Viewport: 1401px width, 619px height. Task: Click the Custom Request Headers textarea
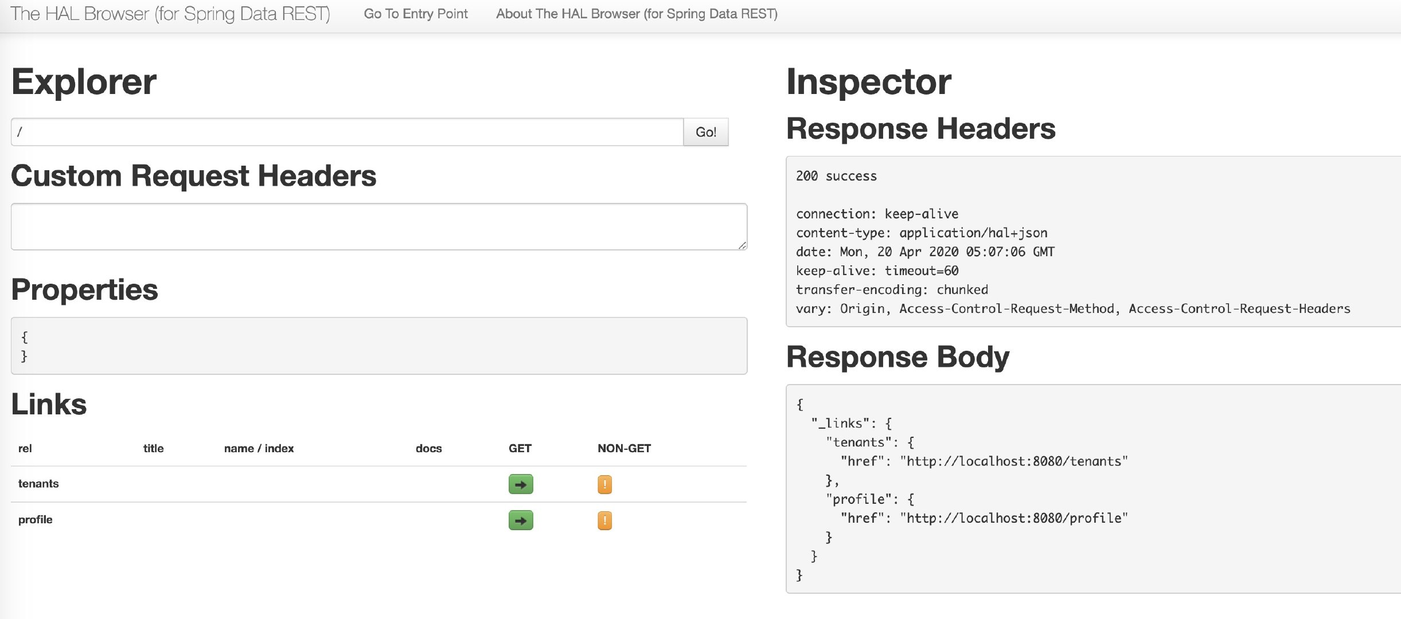[378, 226]
